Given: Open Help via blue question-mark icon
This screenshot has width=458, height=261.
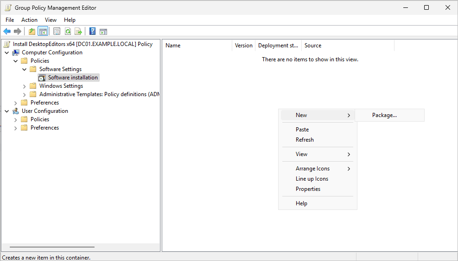Looking at the screenshot, I should (92, 31).
